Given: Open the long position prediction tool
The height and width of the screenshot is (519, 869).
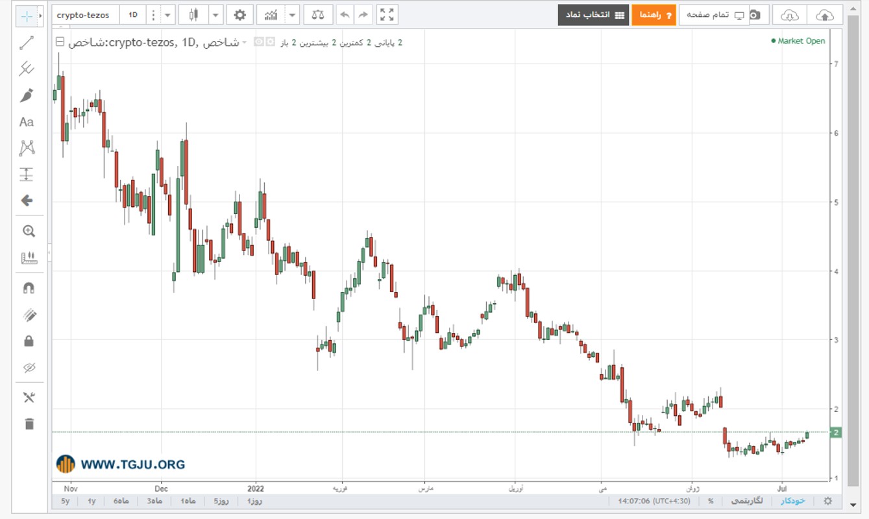Looking at the screenshot, I should (27, 175).
